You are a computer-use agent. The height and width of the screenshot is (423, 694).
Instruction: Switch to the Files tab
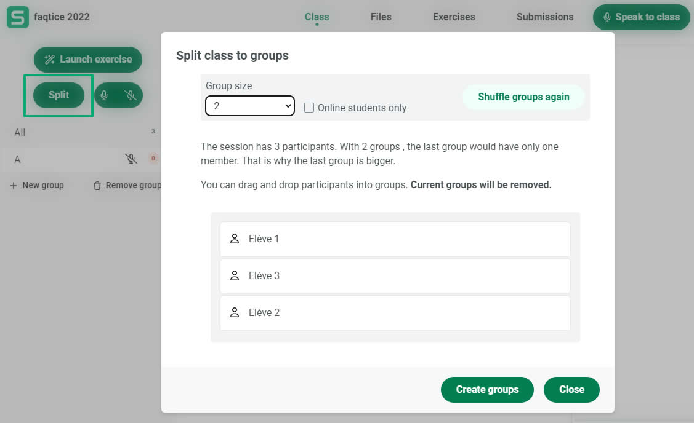point(381,17)
